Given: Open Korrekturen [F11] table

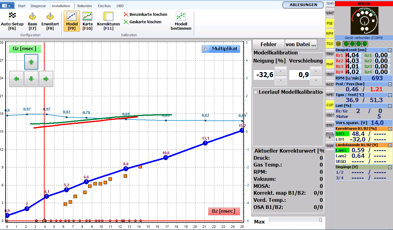Looking at the screenshot, I should 109,21.
